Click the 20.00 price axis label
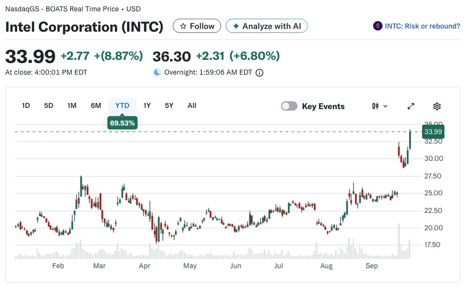 [x=433, y=228]
